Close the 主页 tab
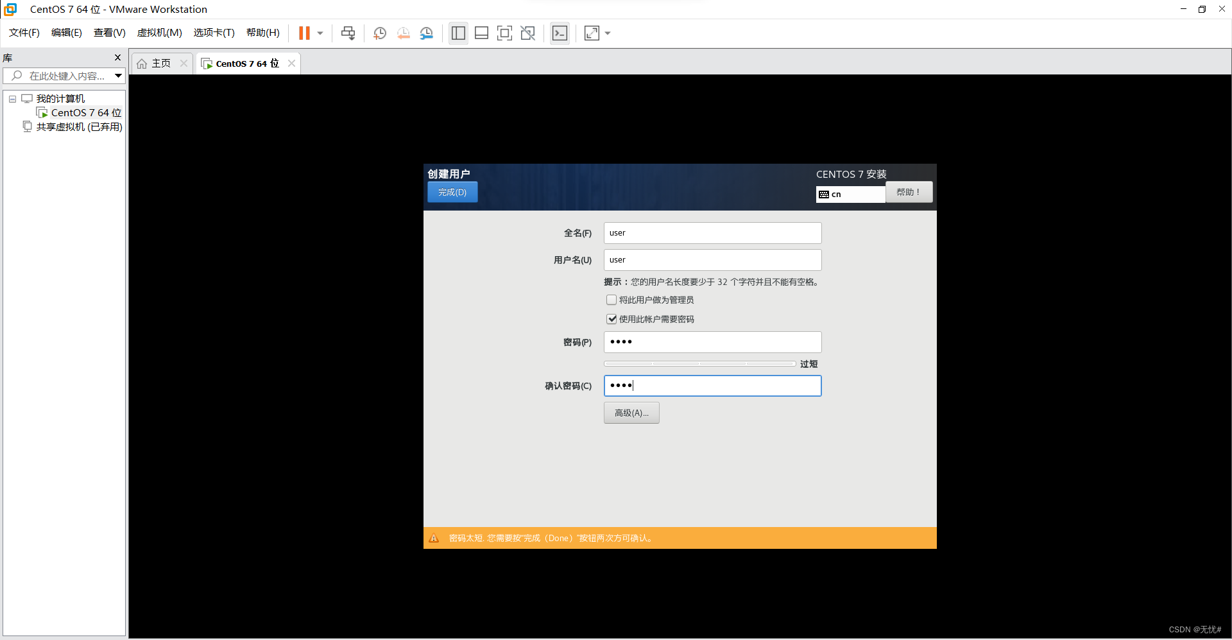The image size is (1232, 640). (184, 64)
